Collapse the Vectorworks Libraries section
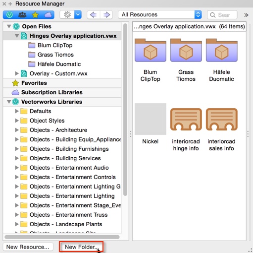 click(x=9, y=102)
